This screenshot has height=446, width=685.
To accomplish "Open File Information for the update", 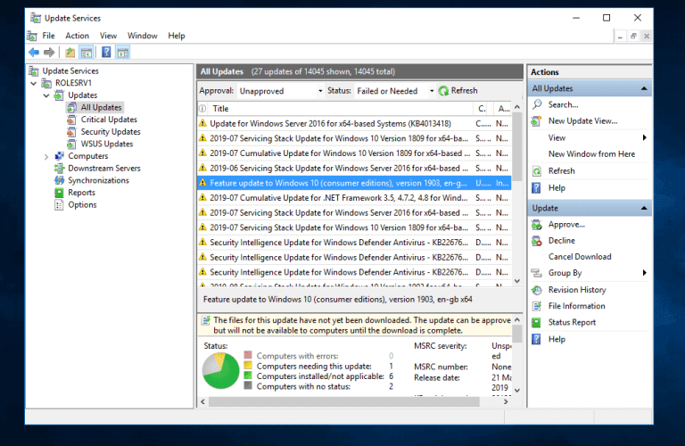I will click(x=577, y=306).
